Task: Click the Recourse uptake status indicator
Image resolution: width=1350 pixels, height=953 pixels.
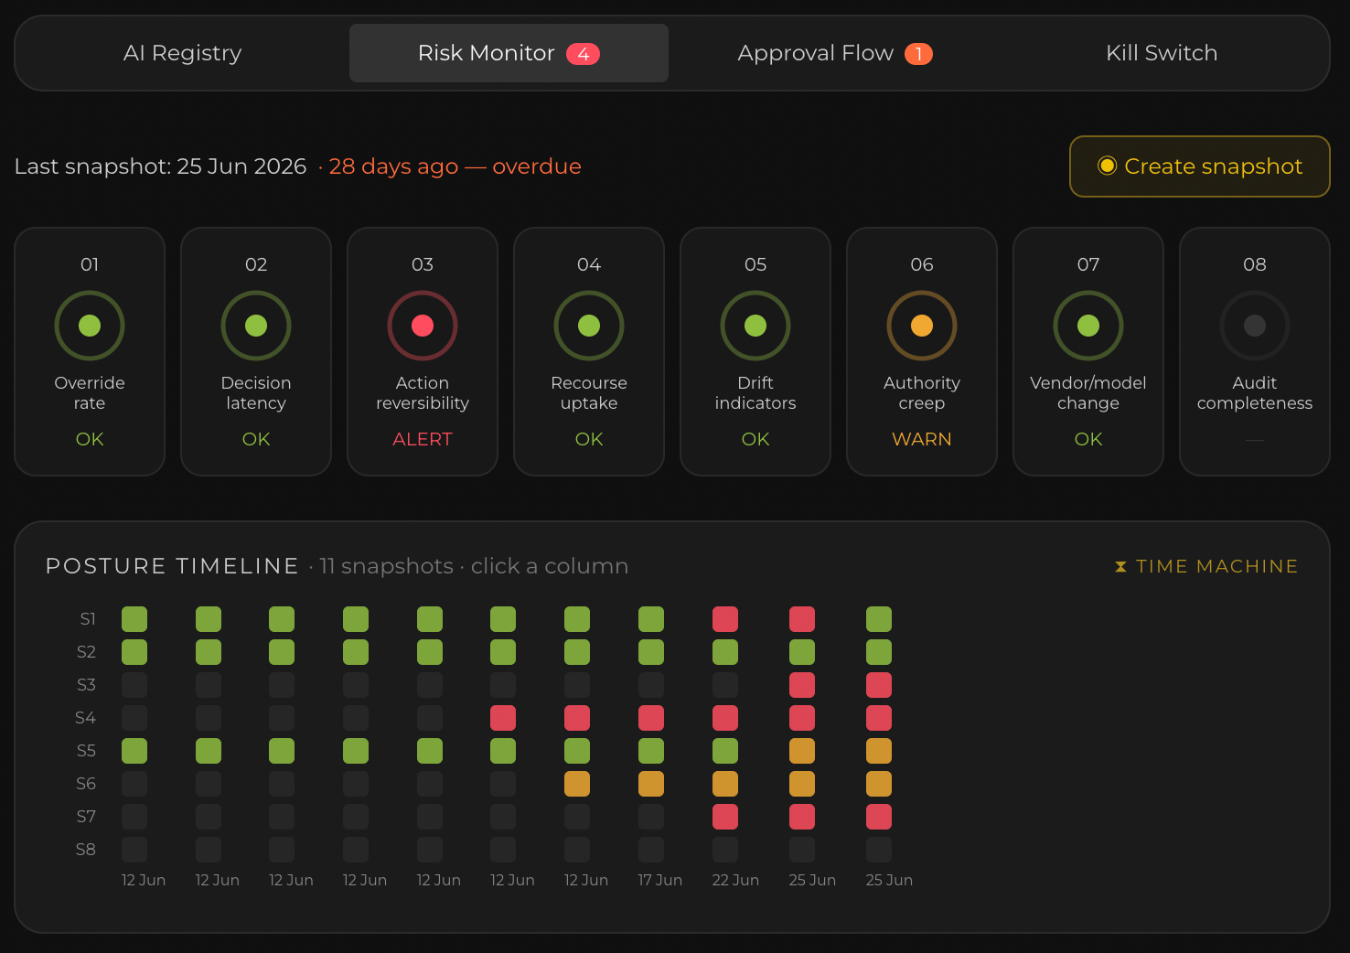Action: [x=589, y=326]
